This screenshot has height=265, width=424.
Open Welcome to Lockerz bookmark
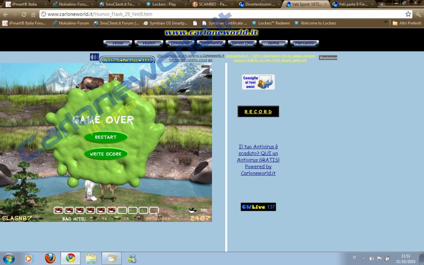[x=315, y=23]
